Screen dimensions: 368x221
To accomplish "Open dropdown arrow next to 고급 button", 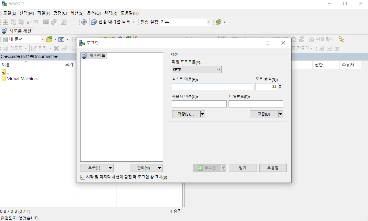I will point(280,114).
